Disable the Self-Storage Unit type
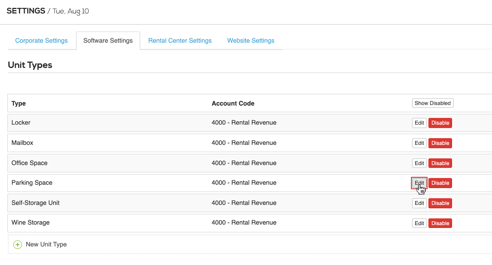The image size is (492, 265). (440, 203)
